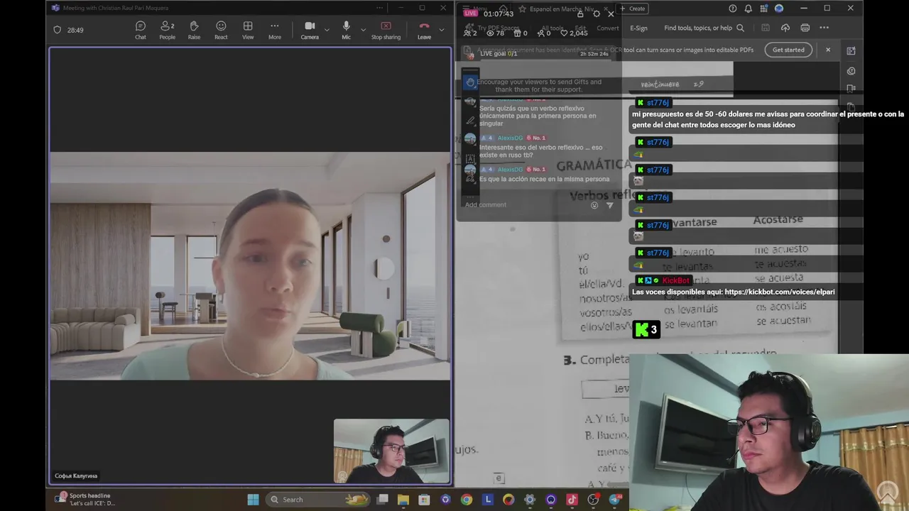The height and width of the screenshot is (511, 909).
Task: Open the People list in Teams
Action: pos(168,30)
